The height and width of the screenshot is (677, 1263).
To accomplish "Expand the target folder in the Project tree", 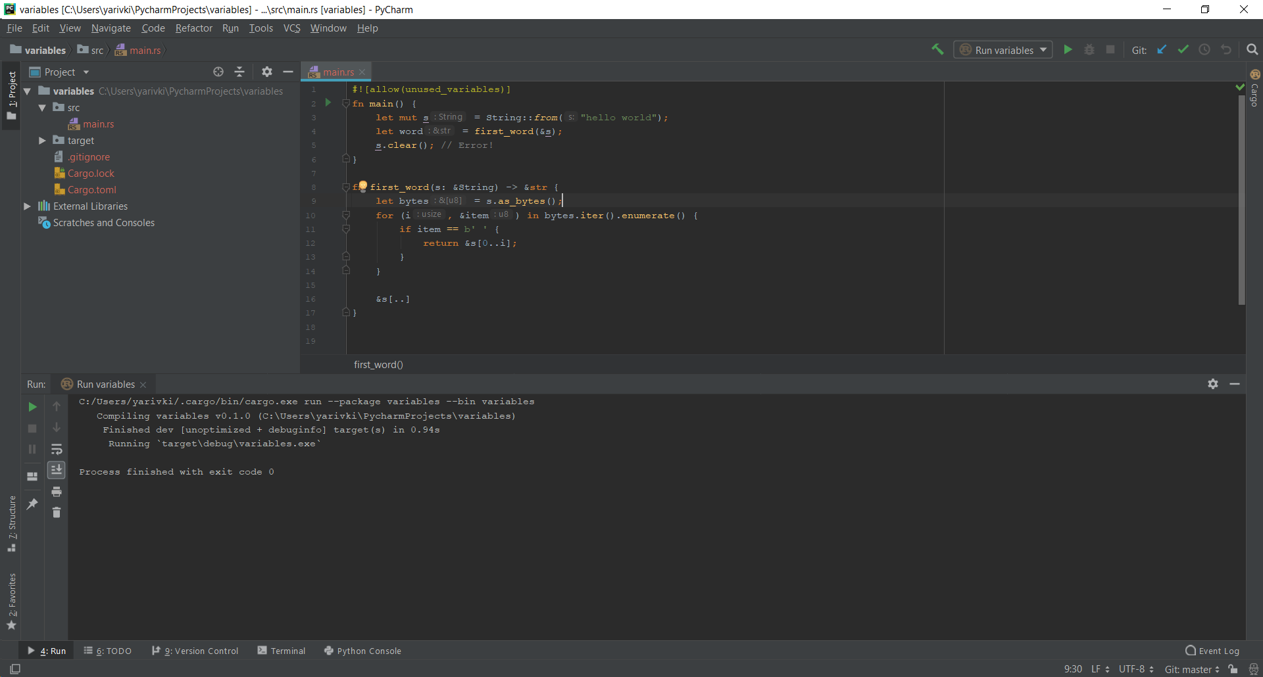I will pyautogui.click(x=41, y=140).
